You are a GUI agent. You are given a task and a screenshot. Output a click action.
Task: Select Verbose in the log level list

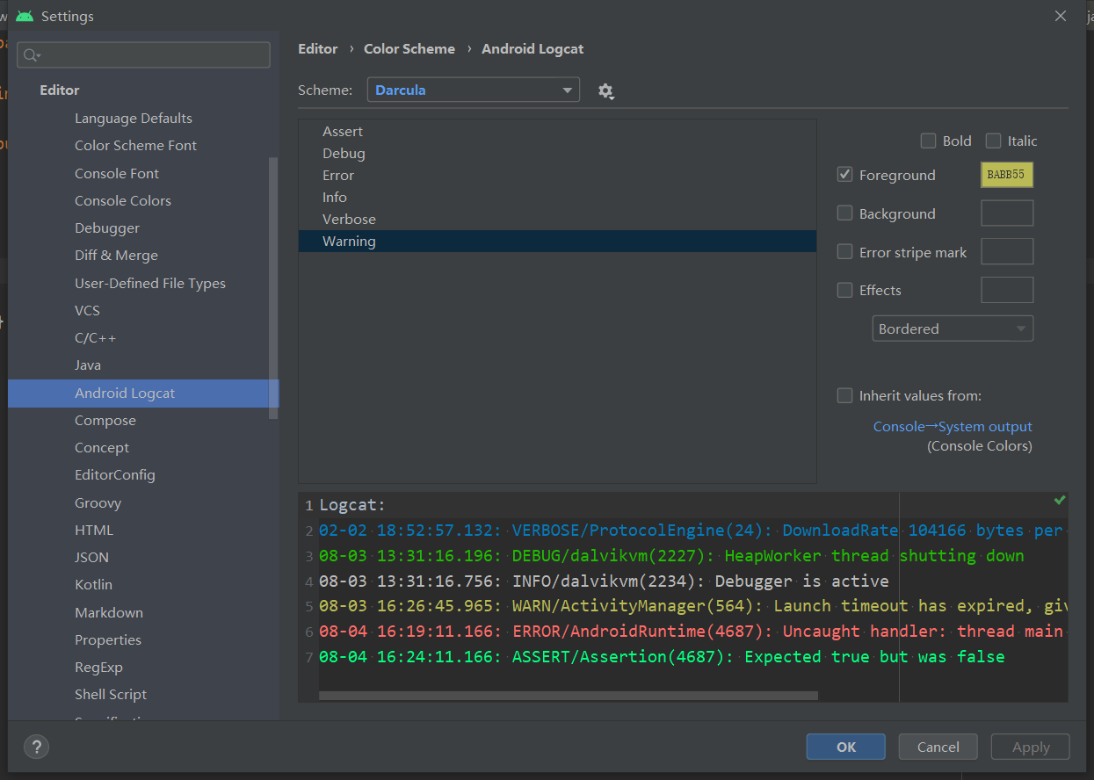point(557,219)
